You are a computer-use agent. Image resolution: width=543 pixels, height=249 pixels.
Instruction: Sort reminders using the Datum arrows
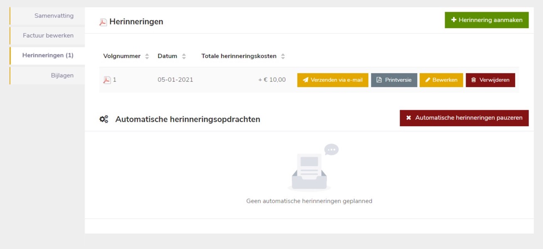click(x=184, y=56)
